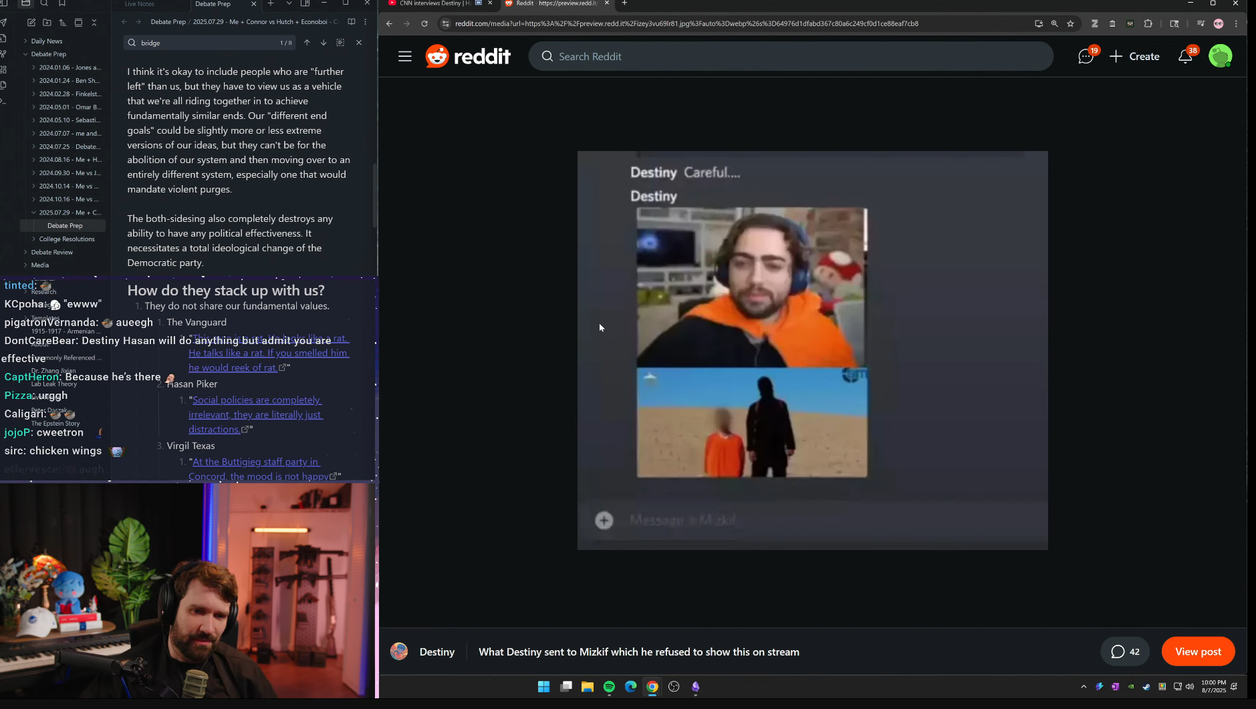Open Obsidian tab list dropdown arrow
Image resolution: width=1256 pixels, height=709 pixels.
click(x=289, y=3)
